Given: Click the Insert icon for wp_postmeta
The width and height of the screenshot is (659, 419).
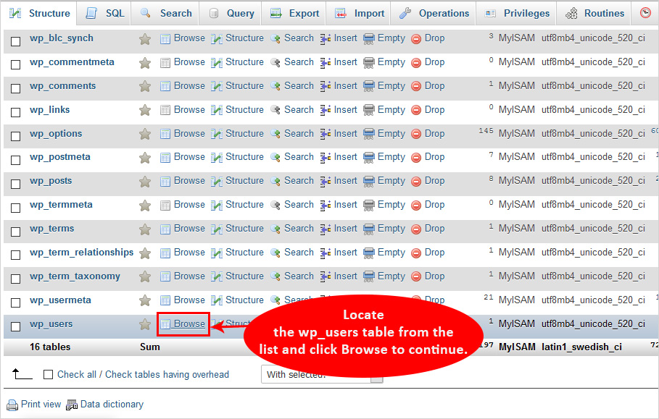Looking at the screenshot, I should coord(326,157).
